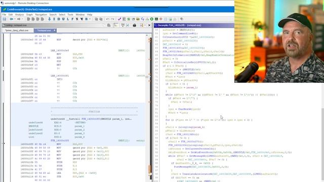Open the Graph menu
The width and height of the screenshot is (324, 182).
pos(29,15)
